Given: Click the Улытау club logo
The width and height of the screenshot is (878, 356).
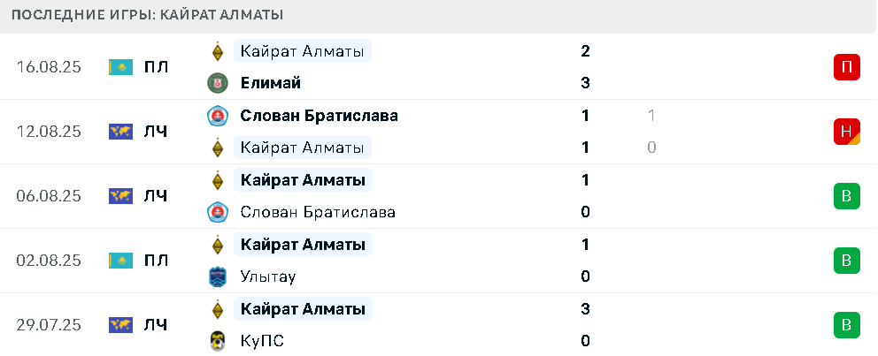Looking at the screenshot, I should pos(217,276).
